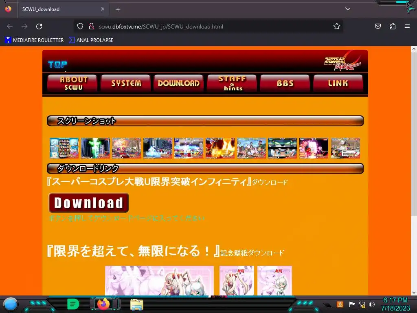
Task: Open the green notes app on taskbar
Action: click(73, 304)
